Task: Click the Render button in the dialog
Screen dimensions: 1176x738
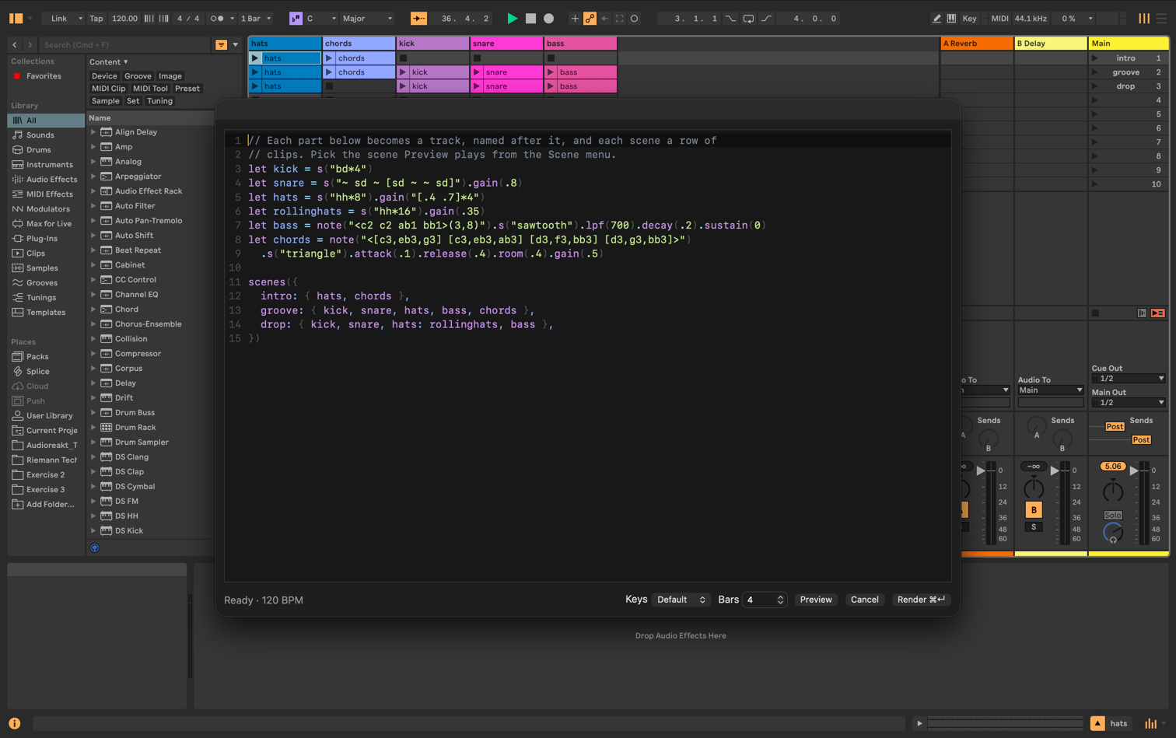Action: click(x=921, y=600)
